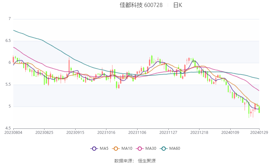Click the 日K label in the title
This screenshot has height=164, width=270.
click(178, 5)
